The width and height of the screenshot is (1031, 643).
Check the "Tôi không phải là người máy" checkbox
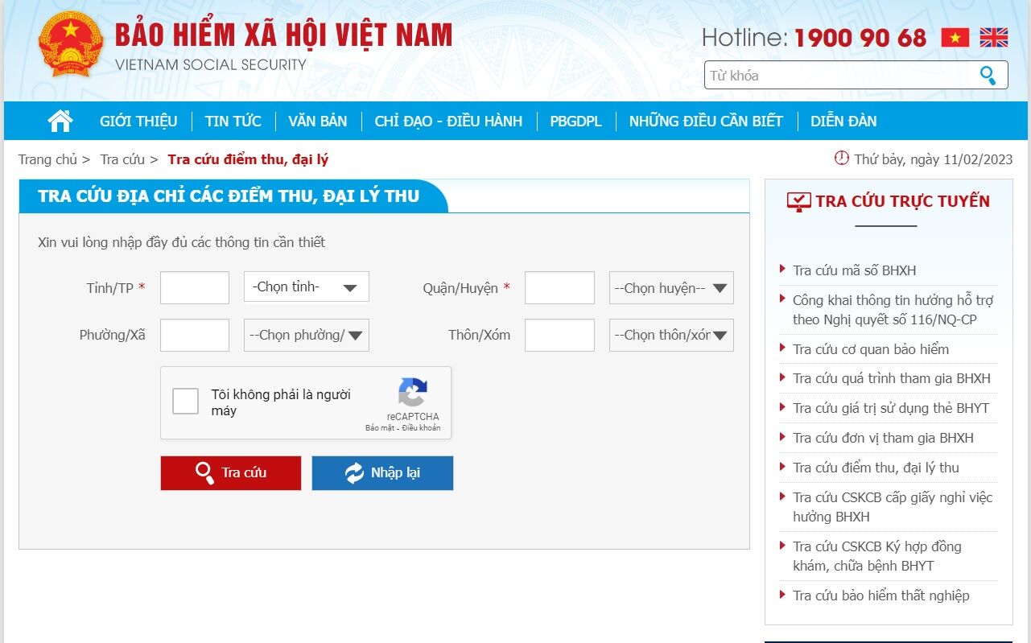(186, 402)
